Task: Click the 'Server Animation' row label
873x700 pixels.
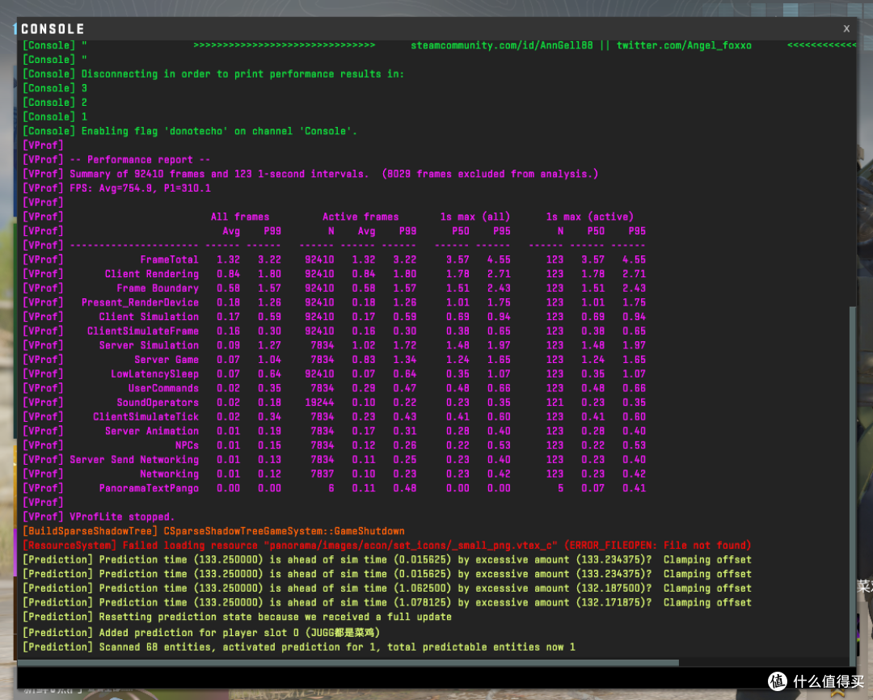Action: (x=152, y=431)
